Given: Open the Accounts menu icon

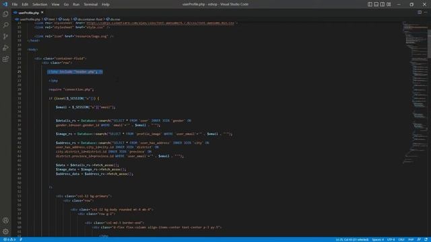Looking at the screenshot, I should (x=5, y=220).
